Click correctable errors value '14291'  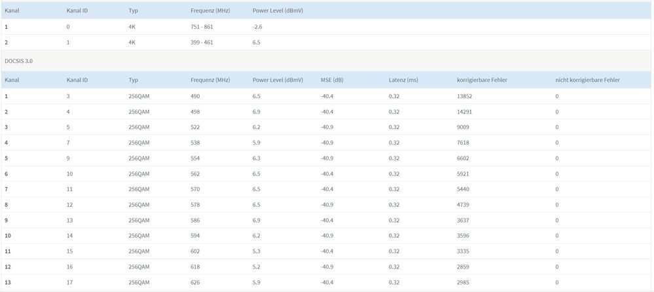coord(464,112)
